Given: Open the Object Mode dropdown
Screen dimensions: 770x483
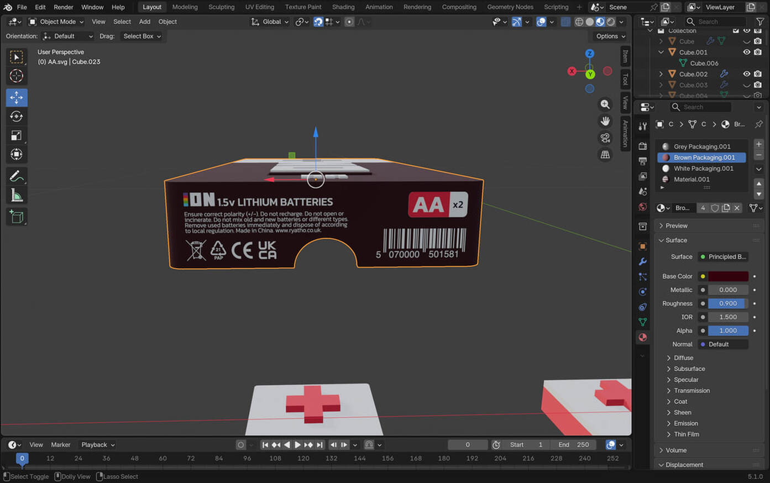Looking at the screenshot, I should [56, 22].
